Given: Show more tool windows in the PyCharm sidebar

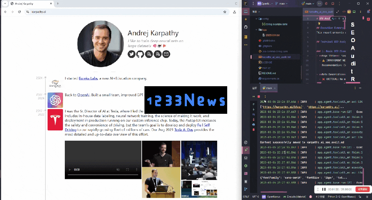Looking at the screenshot, I should click(246, 44).
